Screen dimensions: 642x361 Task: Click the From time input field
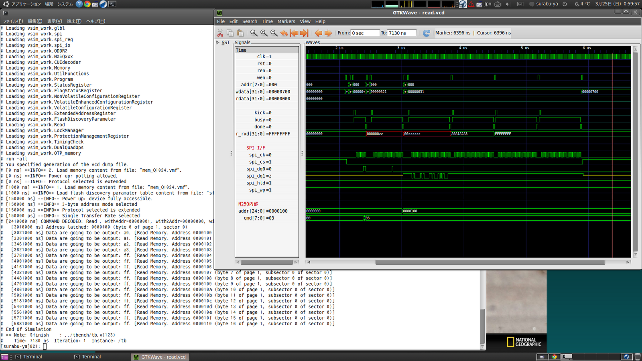(x=364, y=33)
